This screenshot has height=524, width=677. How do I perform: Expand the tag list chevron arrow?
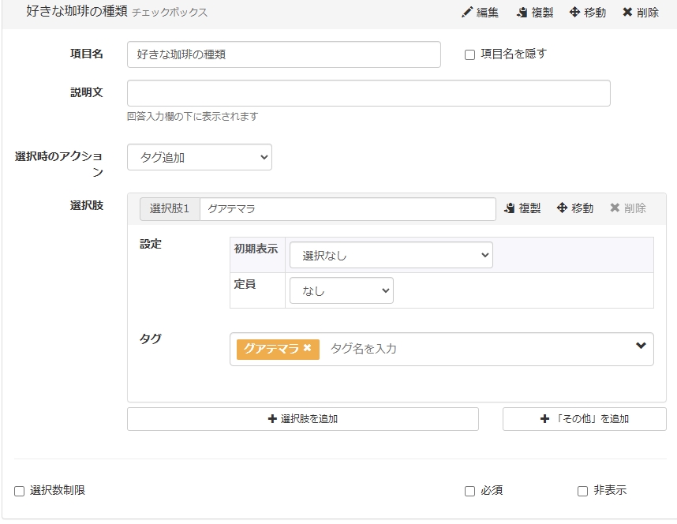point(641,346)
